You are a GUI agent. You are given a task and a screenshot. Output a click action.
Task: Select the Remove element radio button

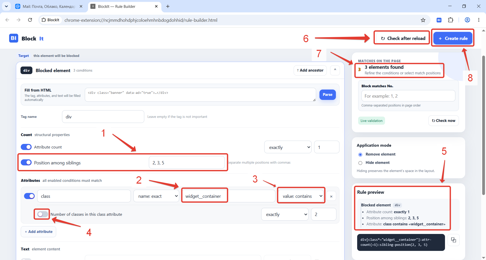coord(360,154)
